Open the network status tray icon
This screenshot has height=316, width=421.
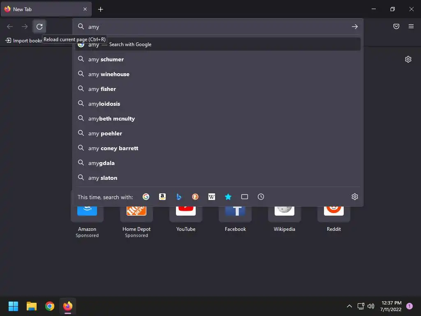click(x=361, y=306)
